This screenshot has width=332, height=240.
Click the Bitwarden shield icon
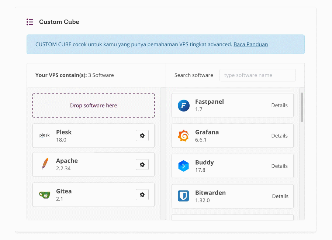coord(183,196)
